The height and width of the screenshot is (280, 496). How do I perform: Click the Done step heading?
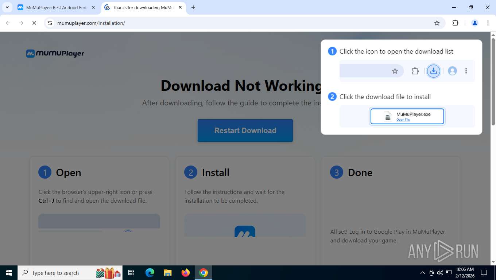pyautogui.click(x=360, y=172)
